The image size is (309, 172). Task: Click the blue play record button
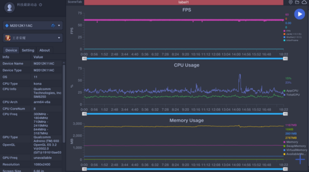299,14
